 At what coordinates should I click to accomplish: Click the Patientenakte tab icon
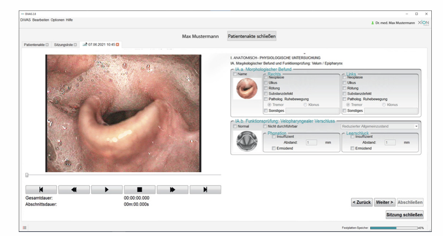47,45
